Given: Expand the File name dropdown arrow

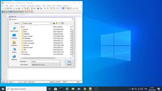Looking at the screenshot, I should coord(60,61).
